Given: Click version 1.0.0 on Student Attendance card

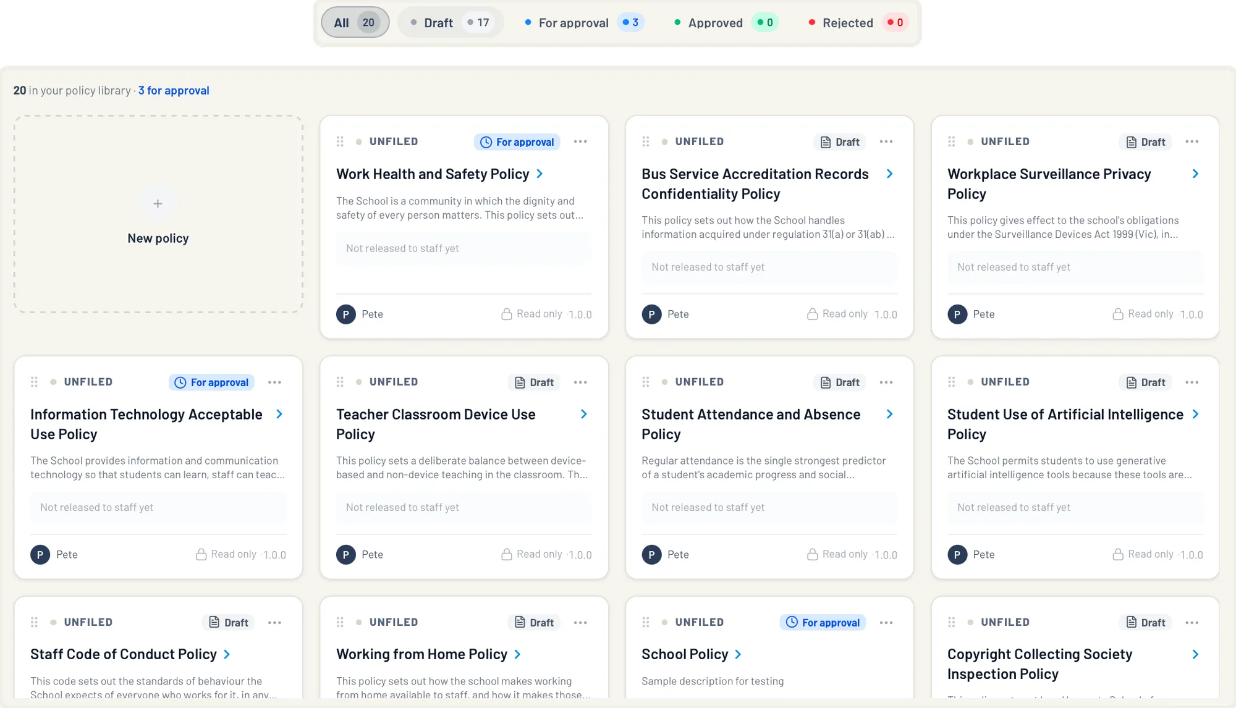Looking at the screenshot, I should click(x=886, y=555).
